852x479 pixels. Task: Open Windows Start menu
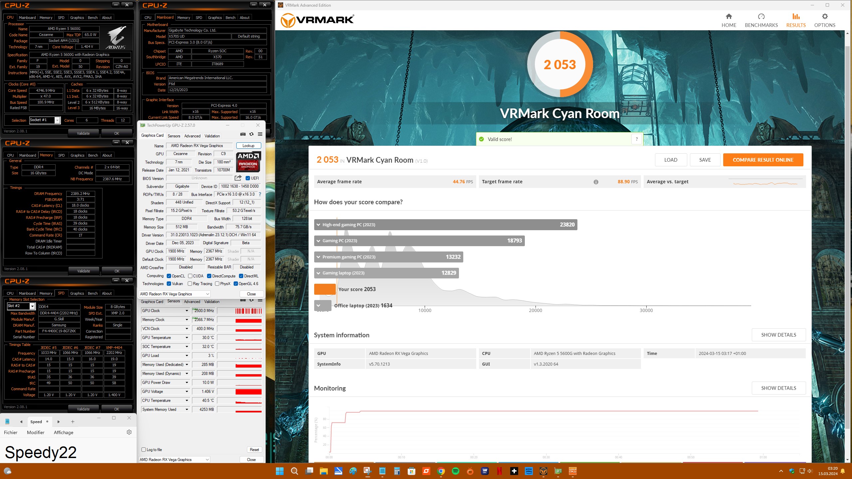(x=280, y=471)
